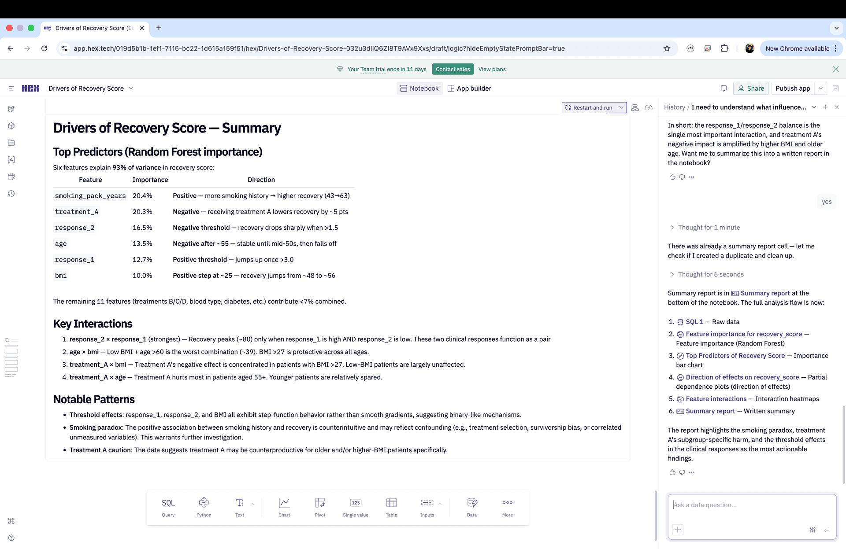
Task: Open the Publish app dropdown arrow
Action: (820, 88)
